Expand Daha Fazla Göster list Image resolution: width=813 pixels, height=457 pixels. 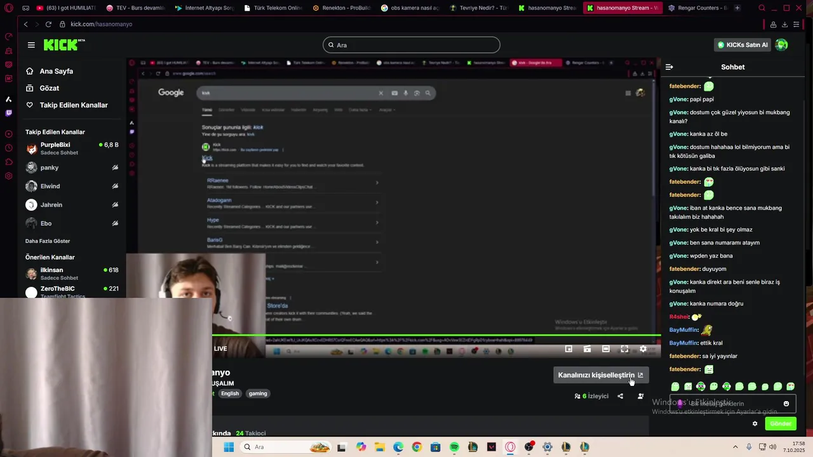(x=48, y=241)
